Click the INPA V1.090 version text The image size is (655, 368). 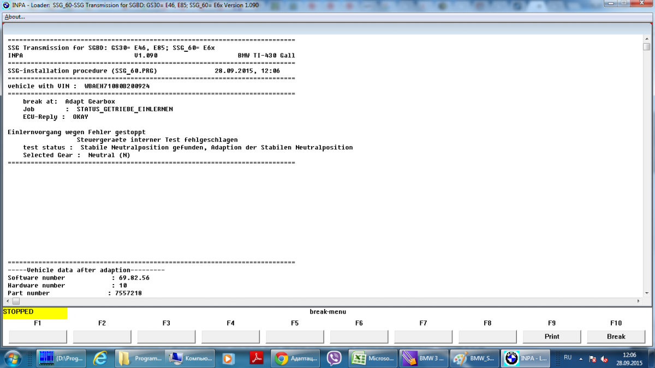pyautogui.click(x=83, y=56)
